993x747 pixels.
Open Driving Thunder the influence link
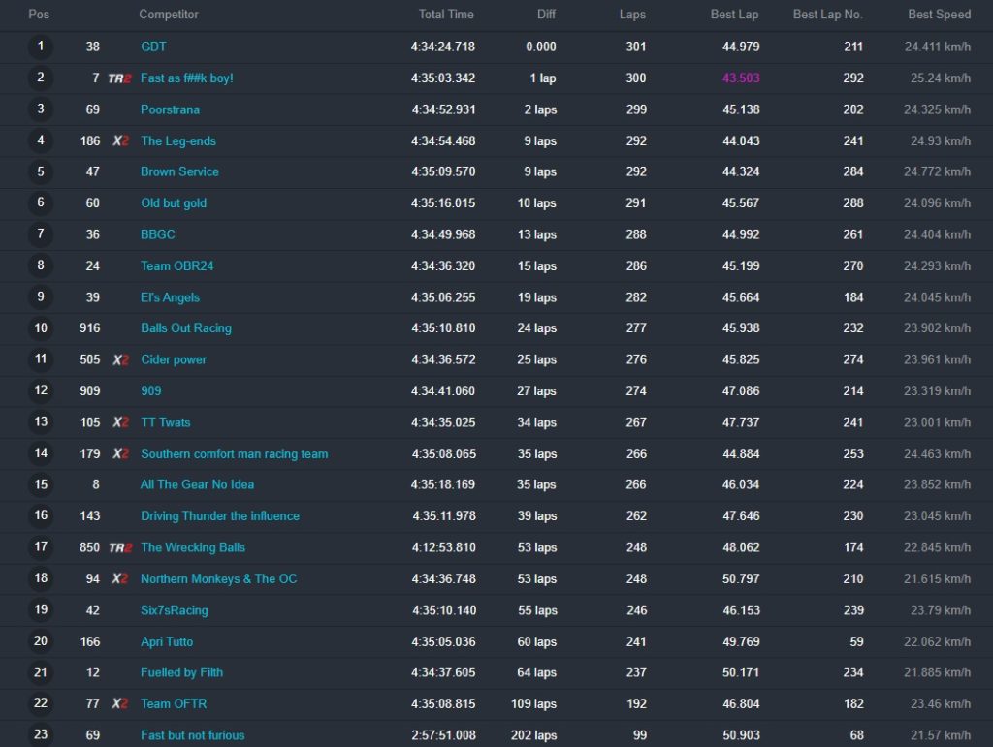(220, 516)
